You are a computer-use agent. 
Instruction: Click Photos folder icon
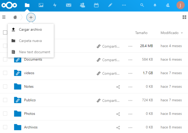18,114
